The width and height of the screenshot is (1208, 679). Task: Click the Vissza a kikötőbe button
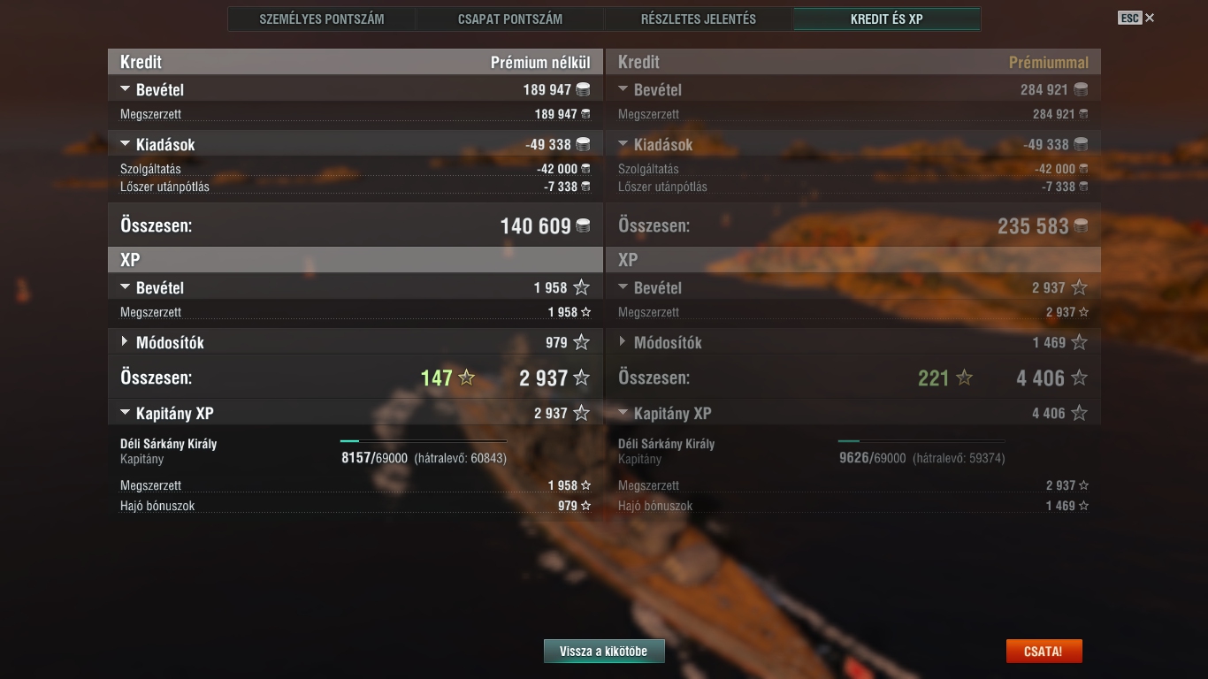(604, 652)
